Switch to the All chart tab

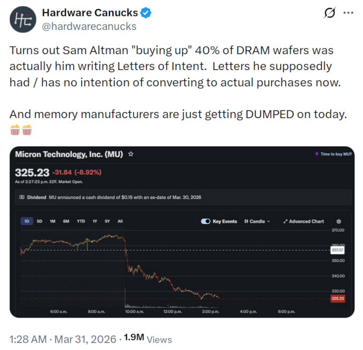120,221
